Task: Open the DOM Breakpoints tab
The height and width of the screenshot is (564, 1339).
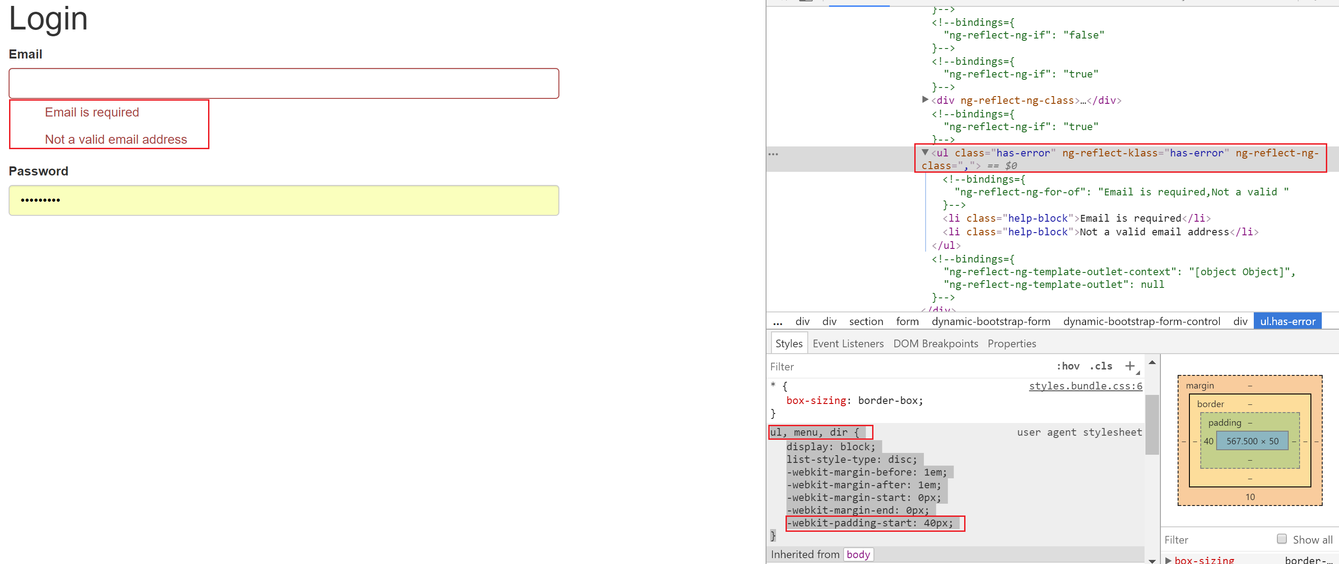Action: [936, 343]
